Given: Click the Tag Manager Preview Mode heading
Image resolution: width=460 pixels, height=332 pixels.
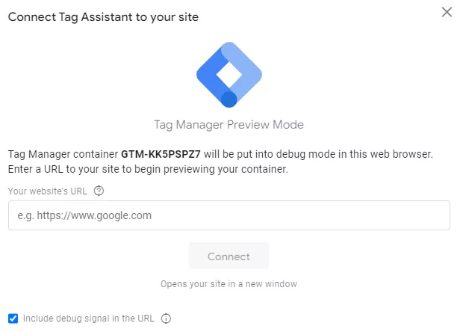Looking at the screenshot, I should (229, 125).
